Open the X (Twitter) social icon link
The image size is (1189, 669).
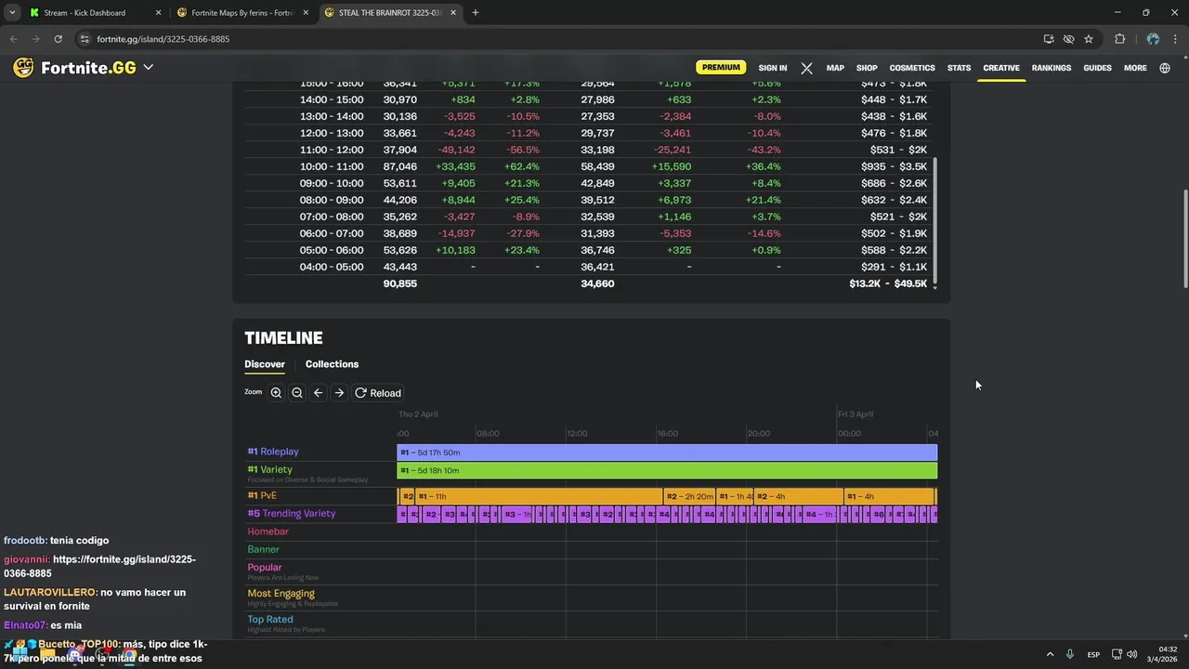click(x=806, y=68)
